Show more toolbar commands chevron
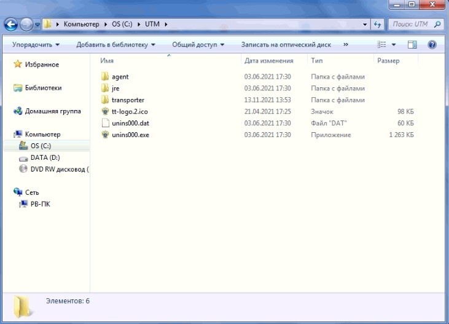The height and width of the screenshot is (324, 449). click(346, 44)
